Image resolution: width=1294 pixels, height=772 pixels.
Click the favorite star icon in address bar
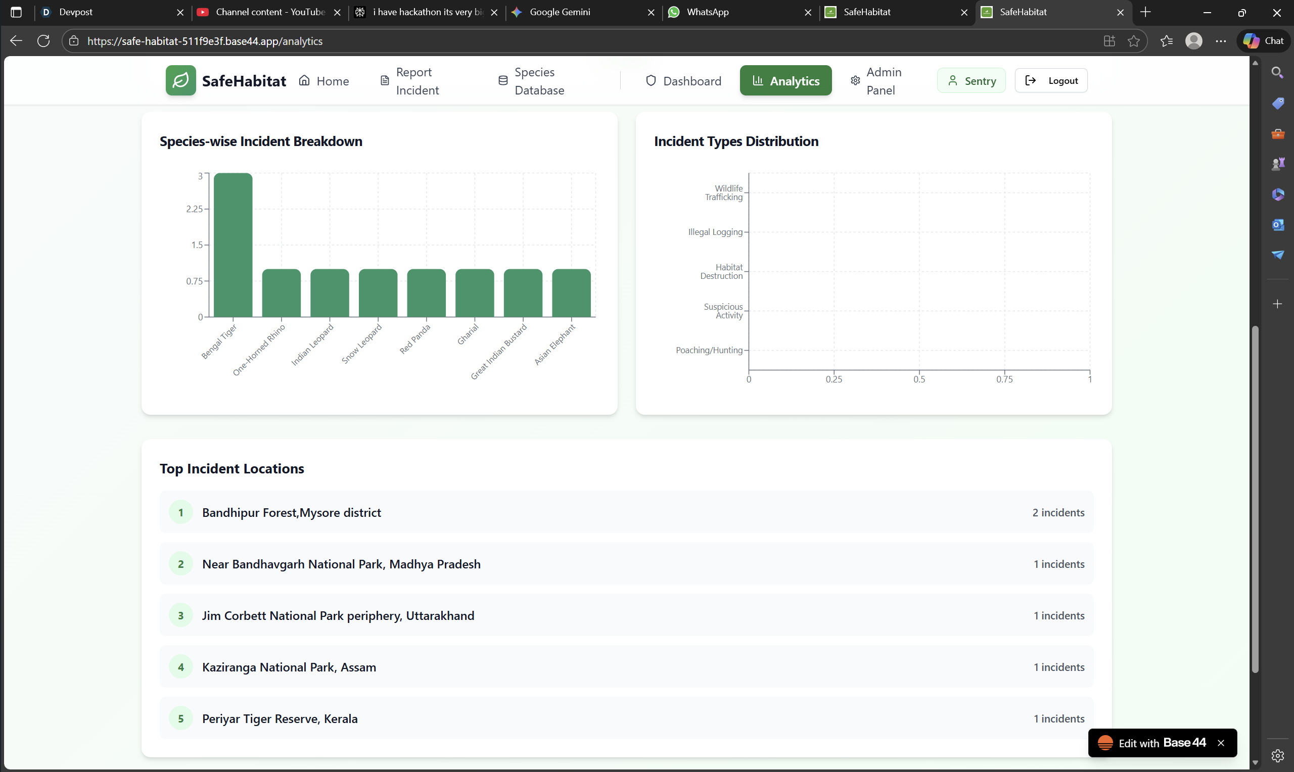[x=1133, y=41]
